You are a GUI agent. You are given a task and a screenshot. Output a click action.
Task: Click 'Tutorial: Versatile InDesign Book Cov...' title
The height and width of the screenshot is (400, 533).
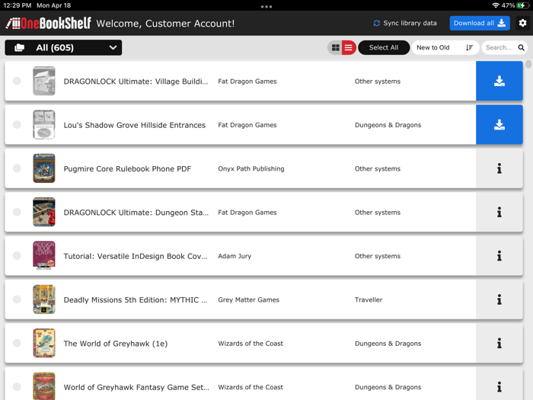pyautogui.click(x=136, y=256)
